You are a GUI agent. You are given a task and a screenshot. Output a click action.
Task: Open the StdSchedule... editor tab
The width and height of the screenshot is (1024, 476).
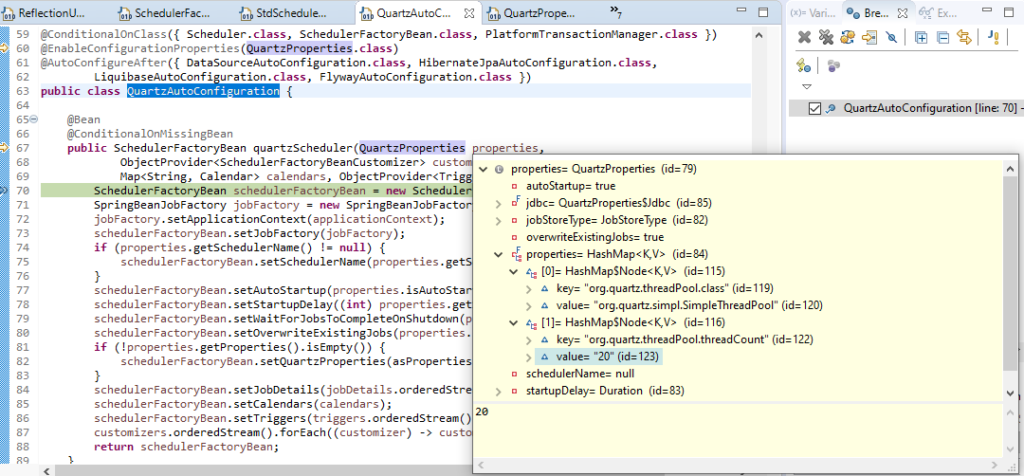[x=283, y=12]
